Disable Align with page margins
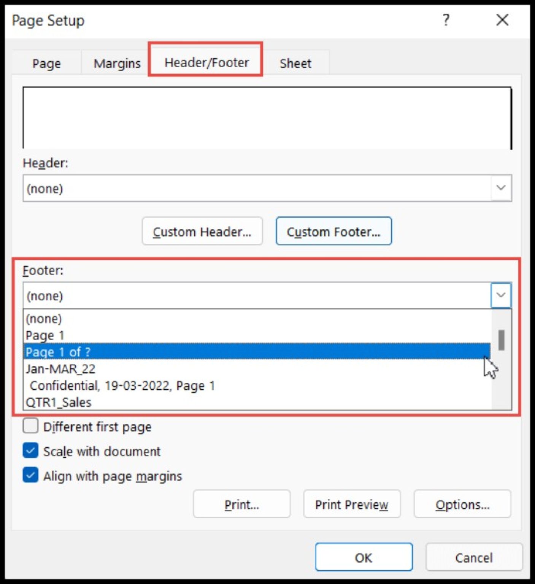Screen dimensions: 535x584 [30, 475]
